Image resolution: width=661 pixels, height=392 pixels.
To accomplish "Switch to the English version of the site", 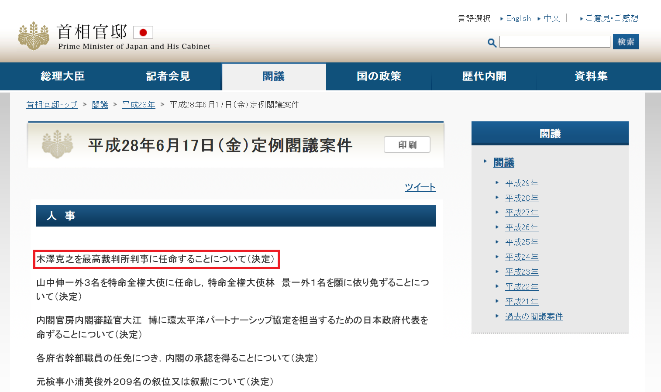I will [x=519, y=18].
